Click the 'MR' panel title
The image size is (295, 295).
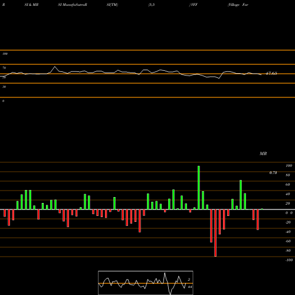[263, 153]
